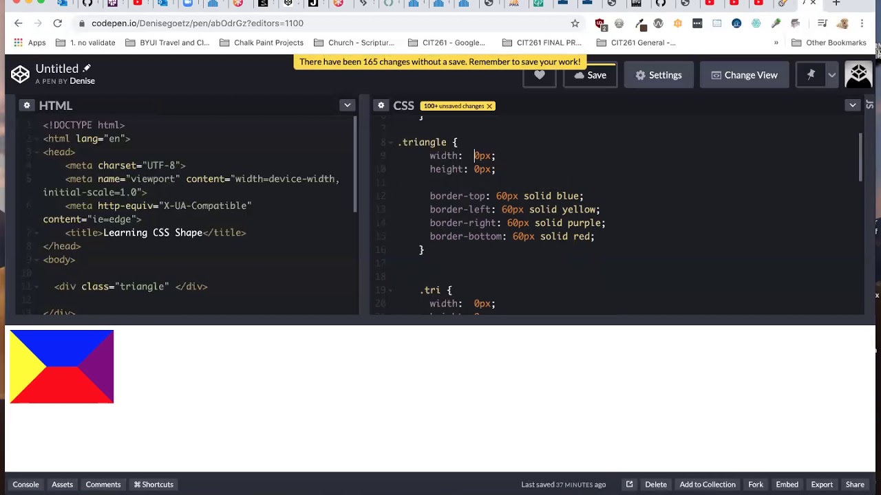Open CIT261 General bookmark folder
Viewport: 881px width, 495px height.
pyautogui.click(x=637, y=43)
